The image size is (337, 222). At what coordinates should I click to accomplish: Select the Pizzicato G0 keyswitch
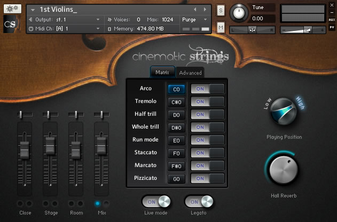point(176,179)
